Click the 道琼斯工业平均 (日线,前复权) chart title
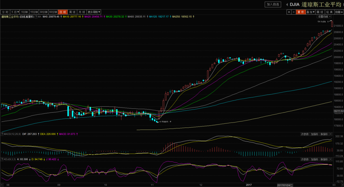344x187 pixels. point(17,17)
